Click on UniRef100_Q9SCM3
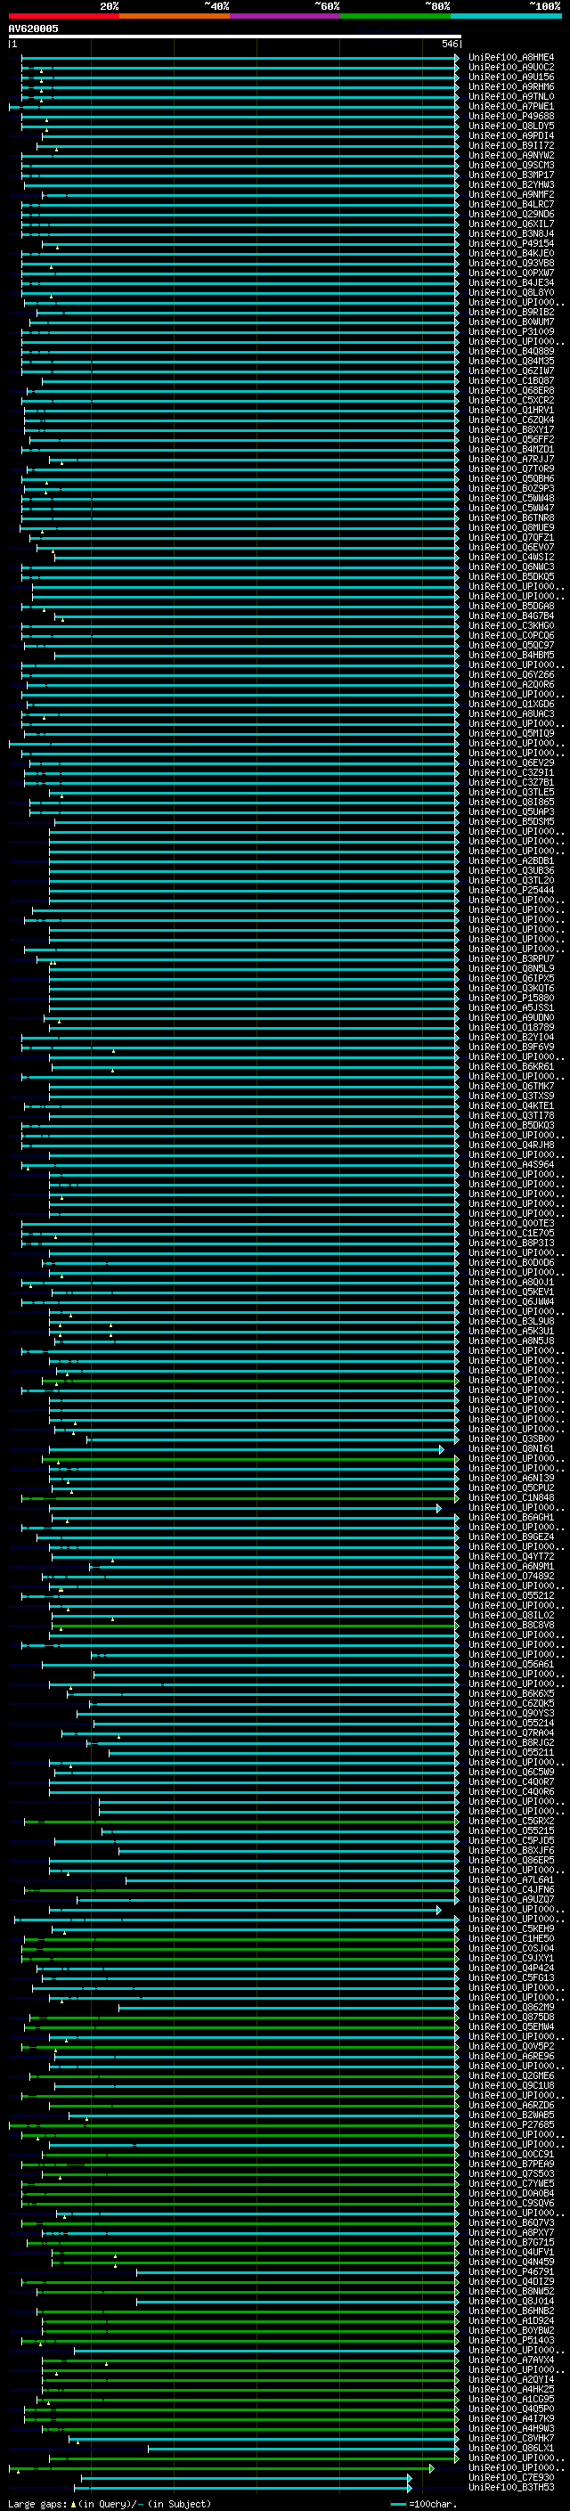This screenshot has height=2511, width=570. click(511, 165)
